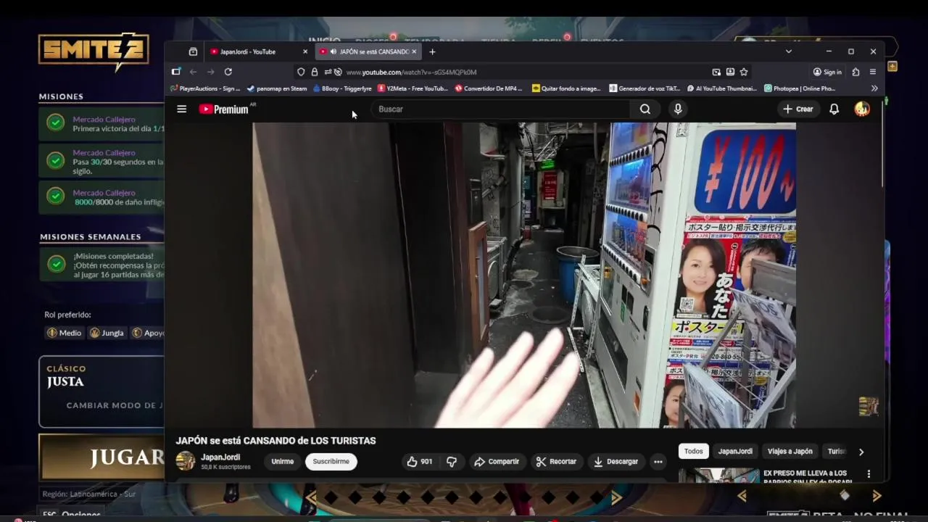Click the Firefox view icon left of tabs

193,51
